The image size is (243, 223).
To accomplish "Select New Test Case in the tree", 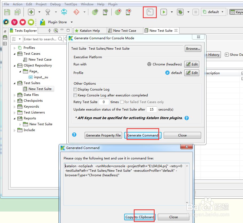I will tap(40, 60).
